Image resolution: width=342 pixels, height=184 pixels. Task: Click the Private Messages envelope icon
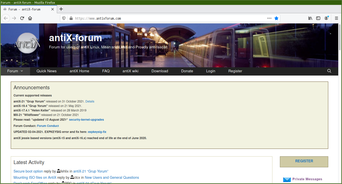(287, 180)
